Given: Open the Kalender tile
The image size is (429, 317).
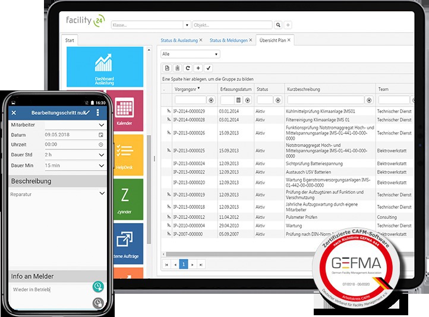Looking at the screenshot, I should coord(125,111).
